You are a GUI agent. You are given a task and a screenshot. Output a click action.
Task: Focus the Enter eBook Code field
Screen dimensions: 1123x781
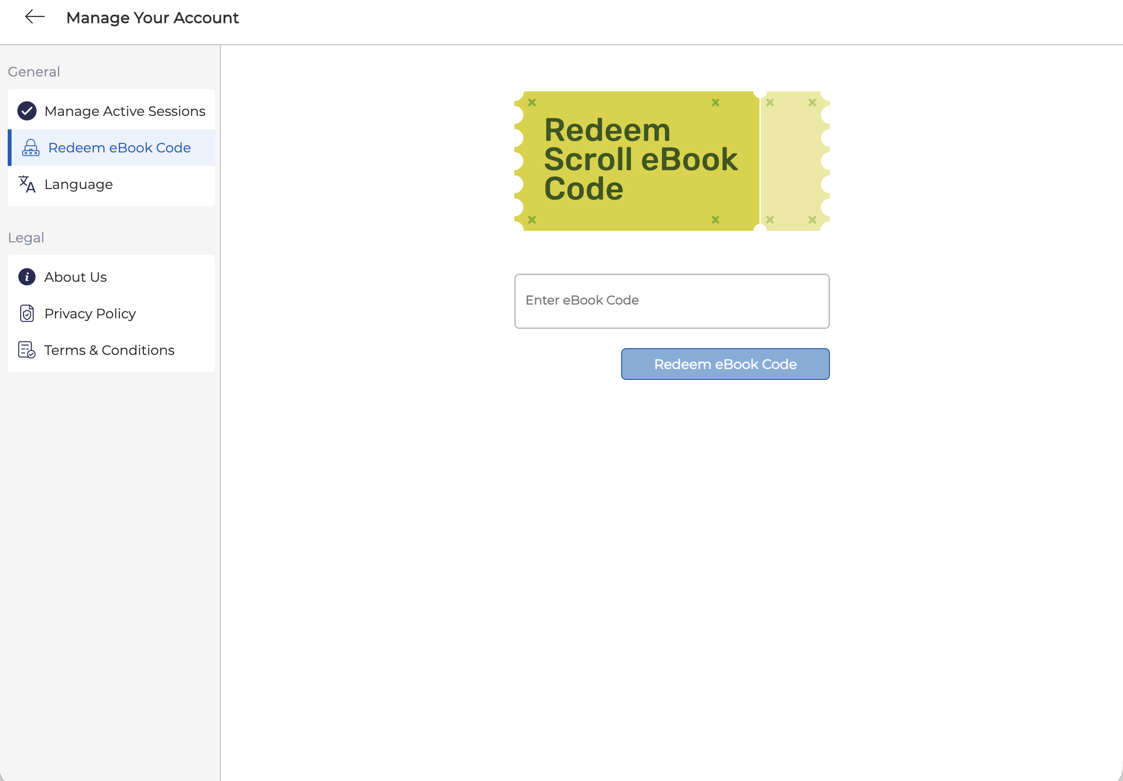click(x=672, y=301)
